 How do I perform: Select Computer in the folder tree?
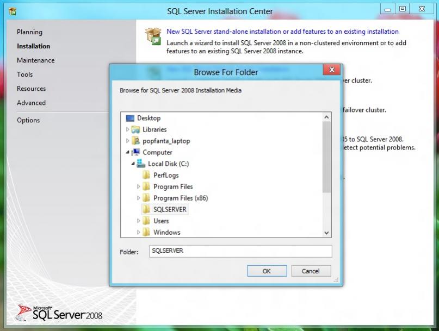point(157,152)
